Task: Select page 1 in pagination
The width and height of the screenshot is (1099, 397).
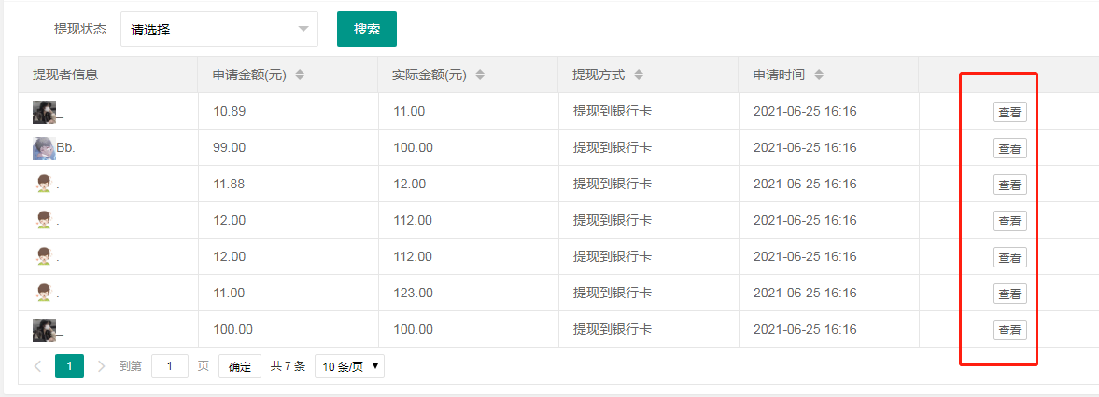Action: [69, 366]
